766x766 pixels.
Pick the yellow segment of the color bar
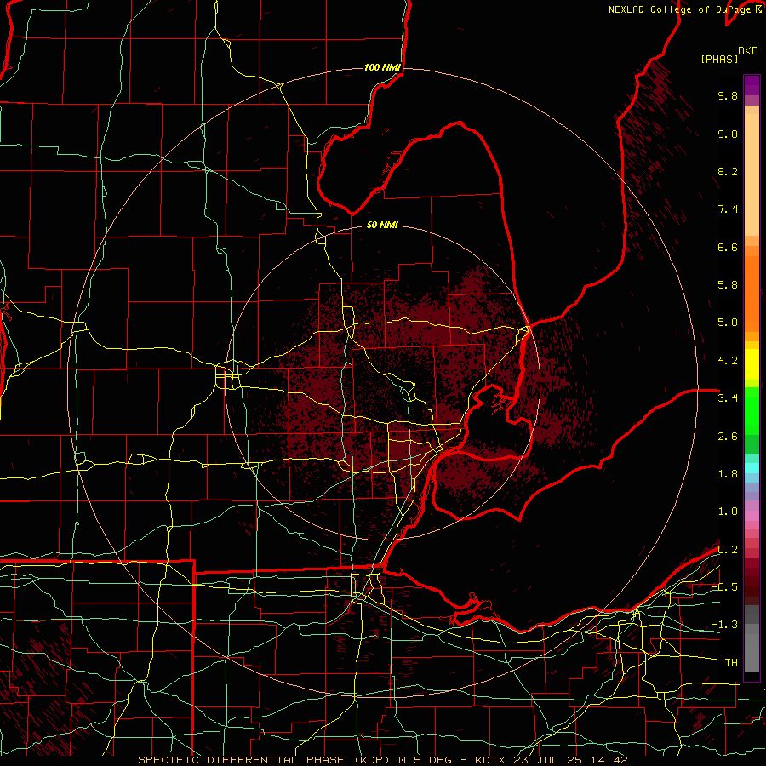pos(752,364)
